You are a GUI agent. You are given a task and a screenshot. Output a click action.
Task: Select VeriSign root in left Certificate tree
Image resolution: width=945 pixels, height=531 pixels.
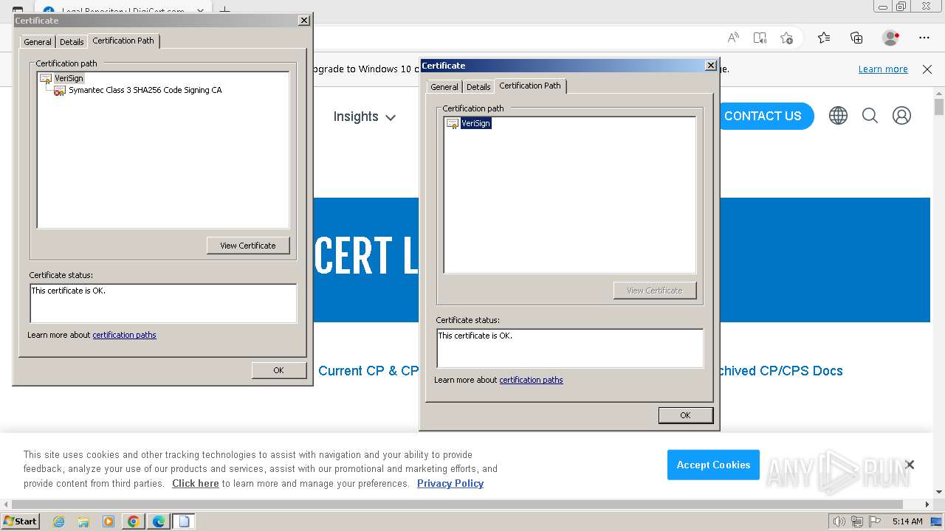[x=69, y=78]
